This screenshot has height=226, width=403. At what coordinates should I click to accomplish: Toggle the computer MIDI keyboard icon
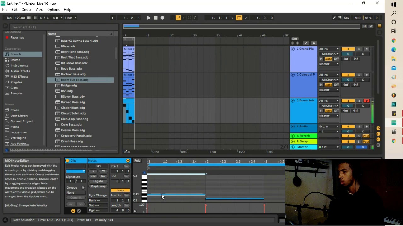pyautogui.click(x=340, y=18)
